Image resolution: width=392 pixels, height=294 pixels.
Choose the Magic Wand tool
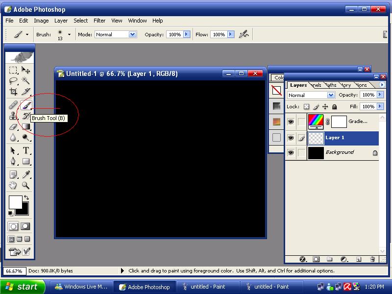pos(26,81)
